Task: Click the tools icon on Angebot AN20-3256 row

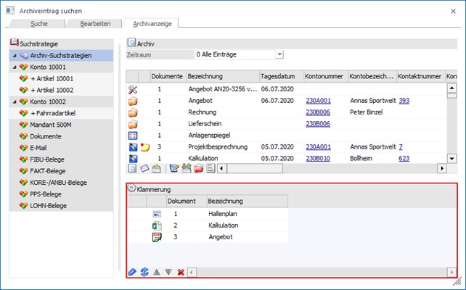Action: (x=132, y=88)
